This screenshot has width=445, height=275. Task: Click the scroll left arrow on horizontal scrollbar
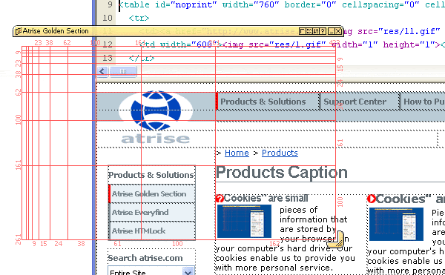[x=102, y=71]
